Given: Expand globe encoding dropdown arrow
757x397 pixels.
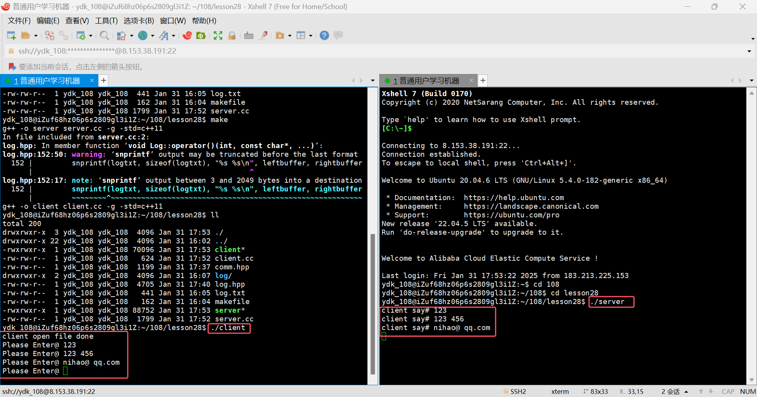Looking at the screenshot, I should (x=153, y=36).
